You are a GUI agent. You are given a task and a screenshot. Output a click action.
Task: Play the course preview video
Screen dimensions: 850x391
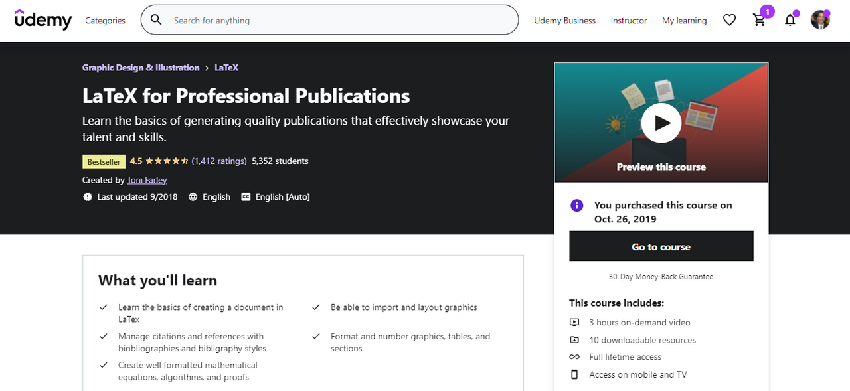tap(661, 123)
